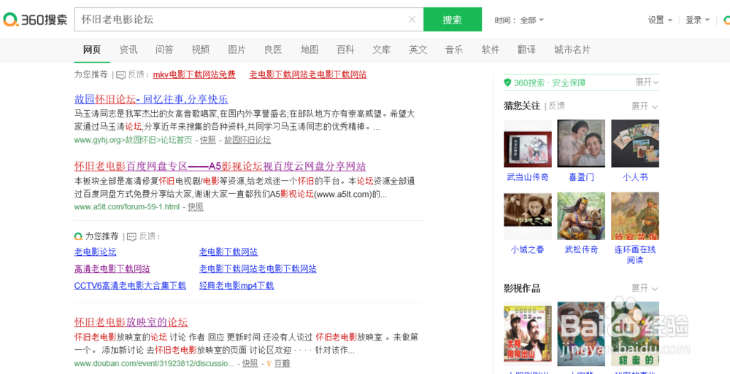Click the 小城之春 thumbnail image
730x374 pixels.
(528, 216)
